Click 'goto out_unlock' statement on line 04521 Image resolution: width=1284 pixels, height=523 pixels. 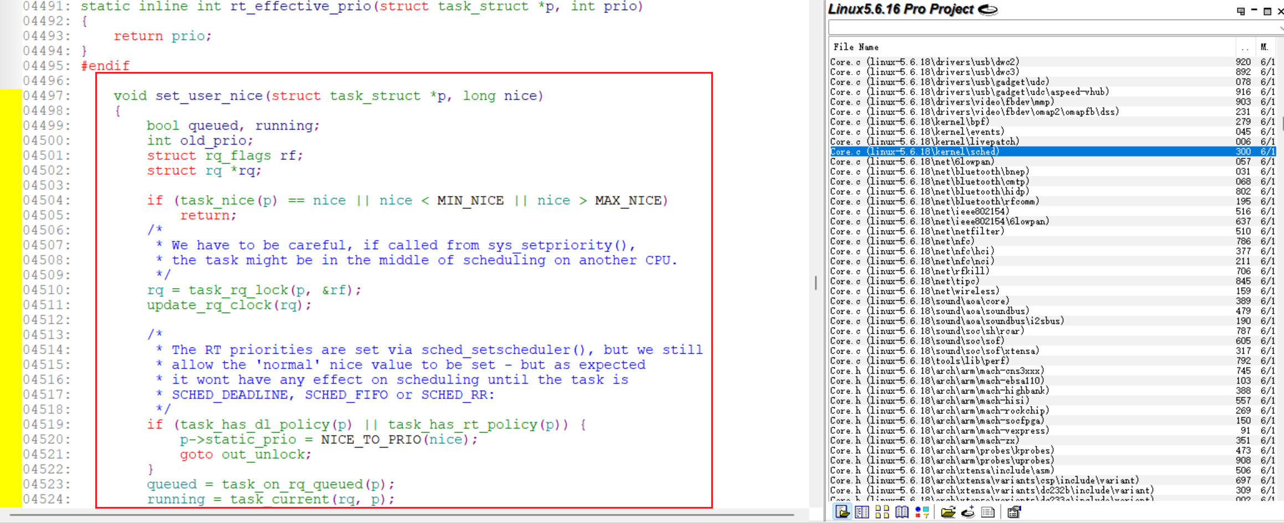click(246, 454)
